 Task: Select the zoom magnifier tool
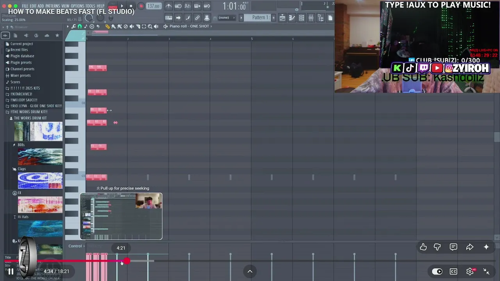pyautogui.click(x=150, y=26)
